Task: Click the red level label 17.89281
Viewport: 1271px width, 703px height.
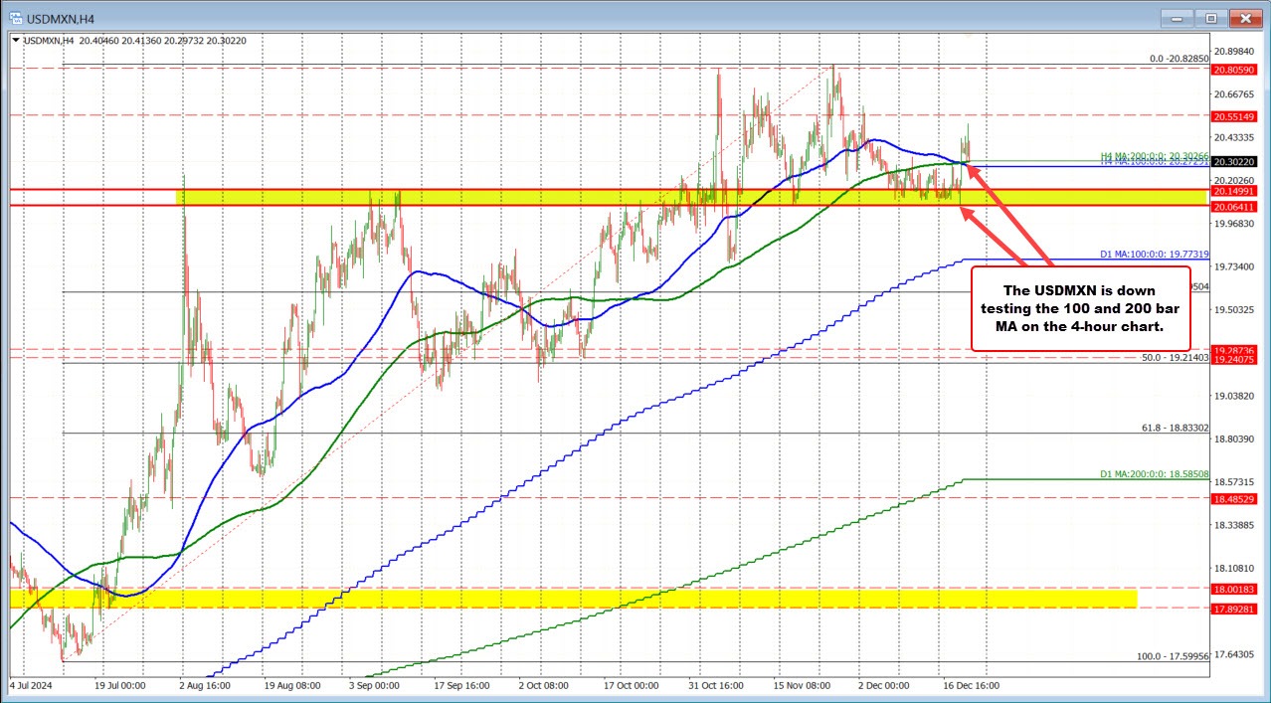Action: coord(1236,609)
